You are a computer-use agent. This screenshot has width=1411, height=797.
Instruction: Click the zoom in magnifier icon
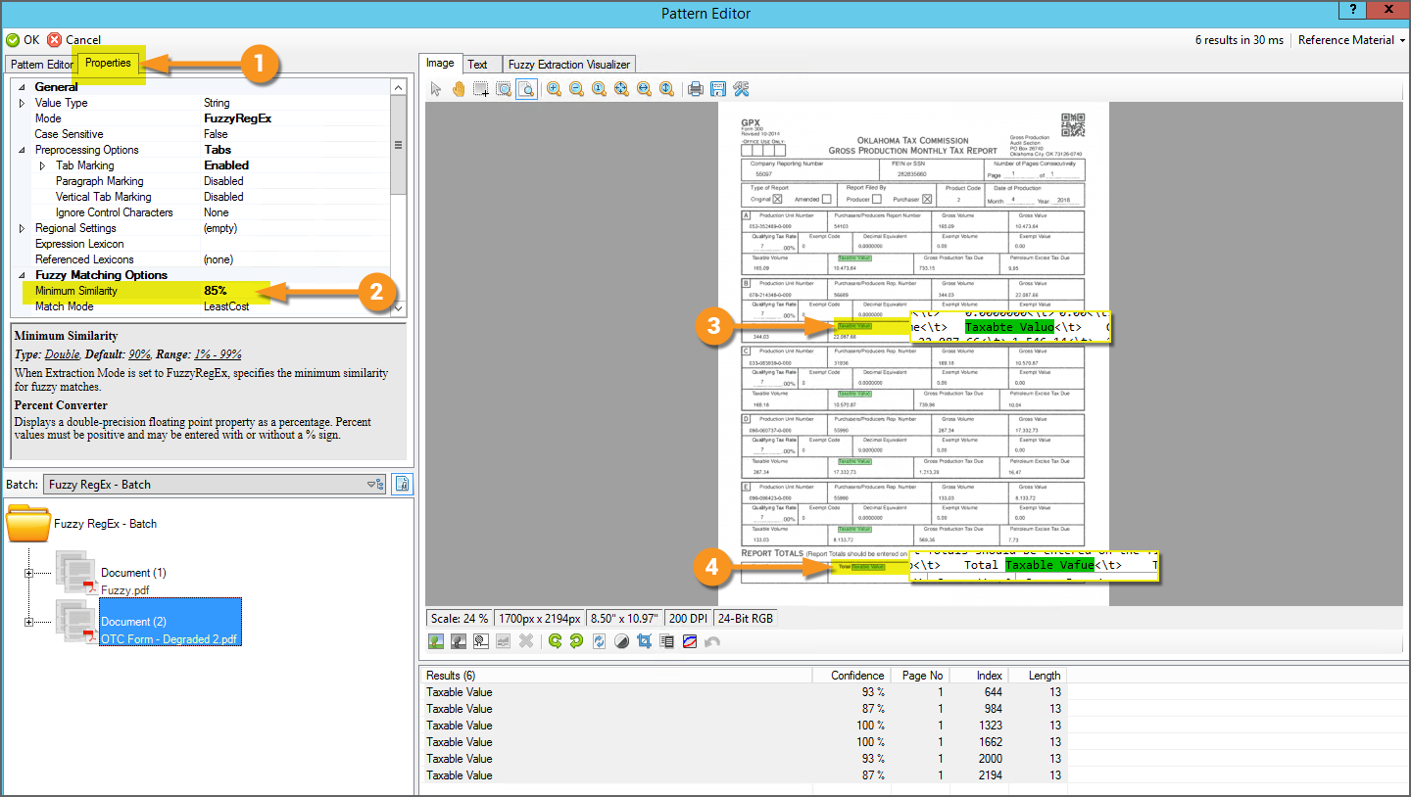pos(554,89)
